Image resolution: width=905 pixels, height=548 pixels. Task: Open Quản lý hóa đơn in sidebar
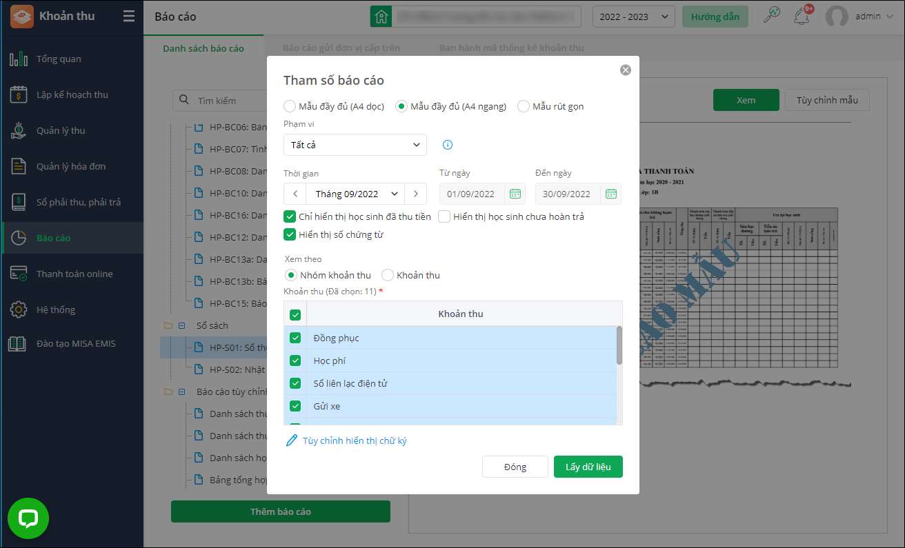point(71,166)
